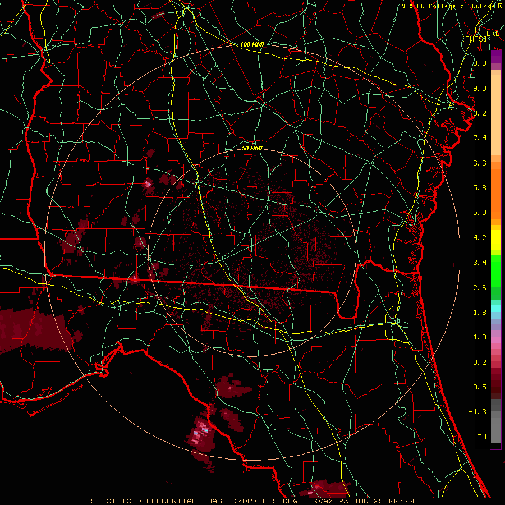Click the 8.2 legend value
The image size is (505, 505).
coord(480,113)
